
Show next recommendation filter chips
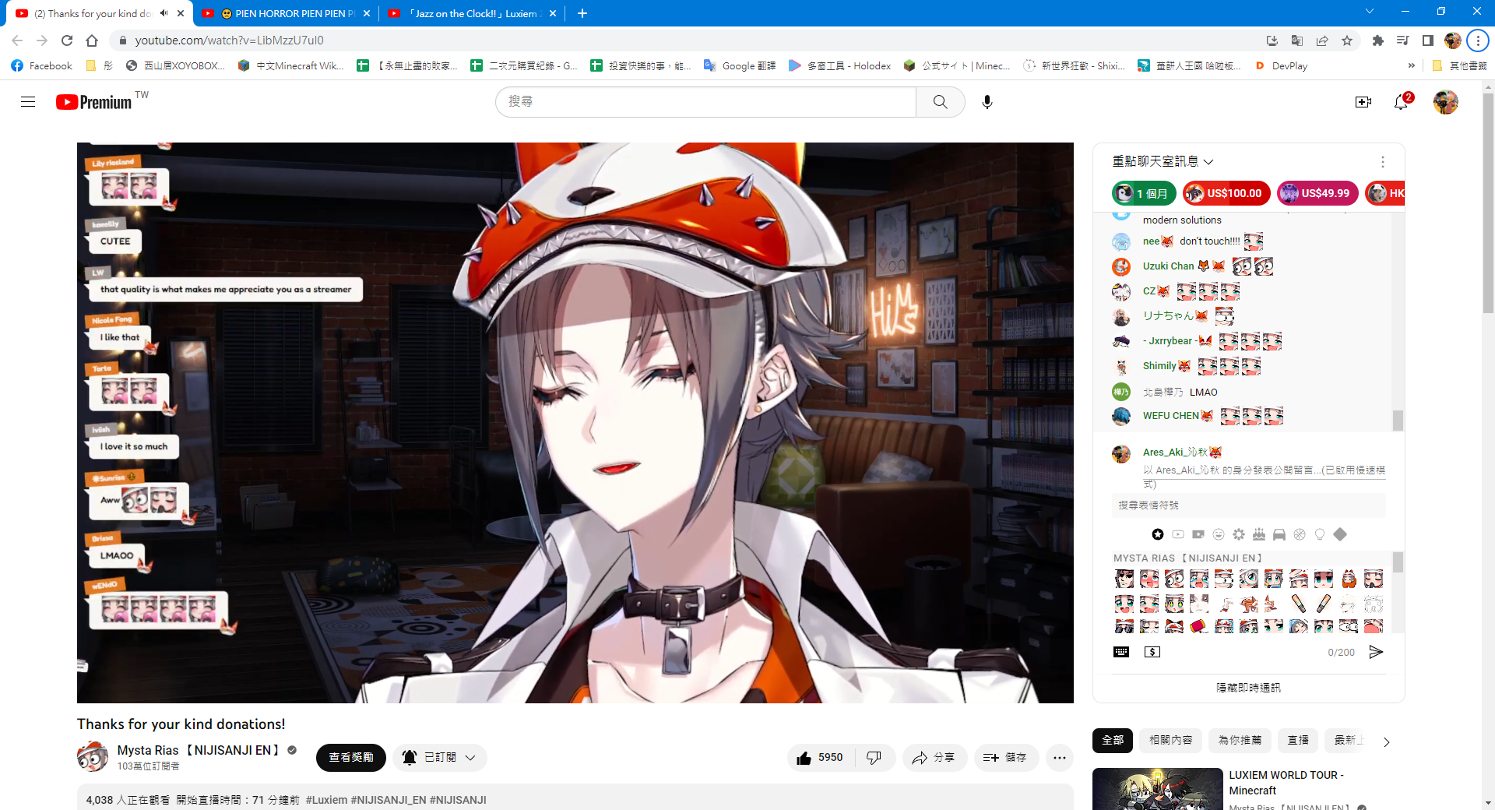tap(1386, 741)
